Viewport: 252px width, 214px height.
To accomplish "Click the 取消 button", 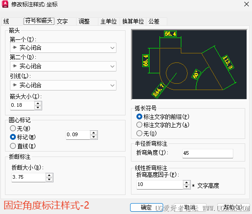I will (x=190, y=207).
